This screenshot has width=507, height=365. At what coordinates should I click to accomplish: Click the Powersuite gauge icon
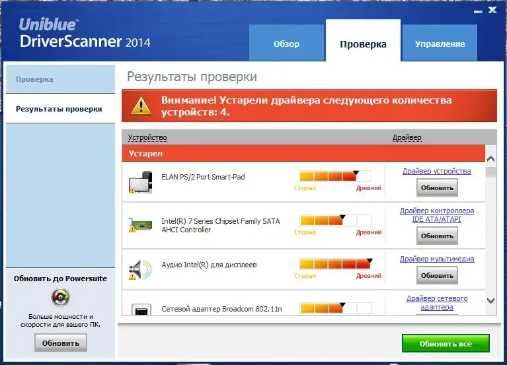(x=60, y=297)
